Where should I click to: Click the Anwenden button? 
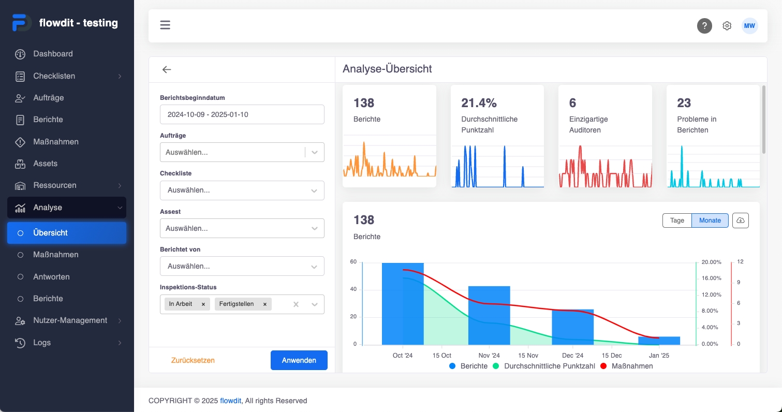click(x=299, y=360)
